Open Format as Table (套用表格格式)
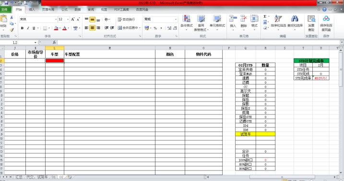 pyautogui.click(x=201, y=23)
